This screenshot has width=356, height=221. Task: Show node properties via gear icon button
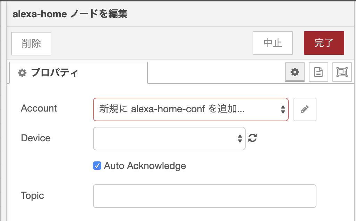coord(295,72)
